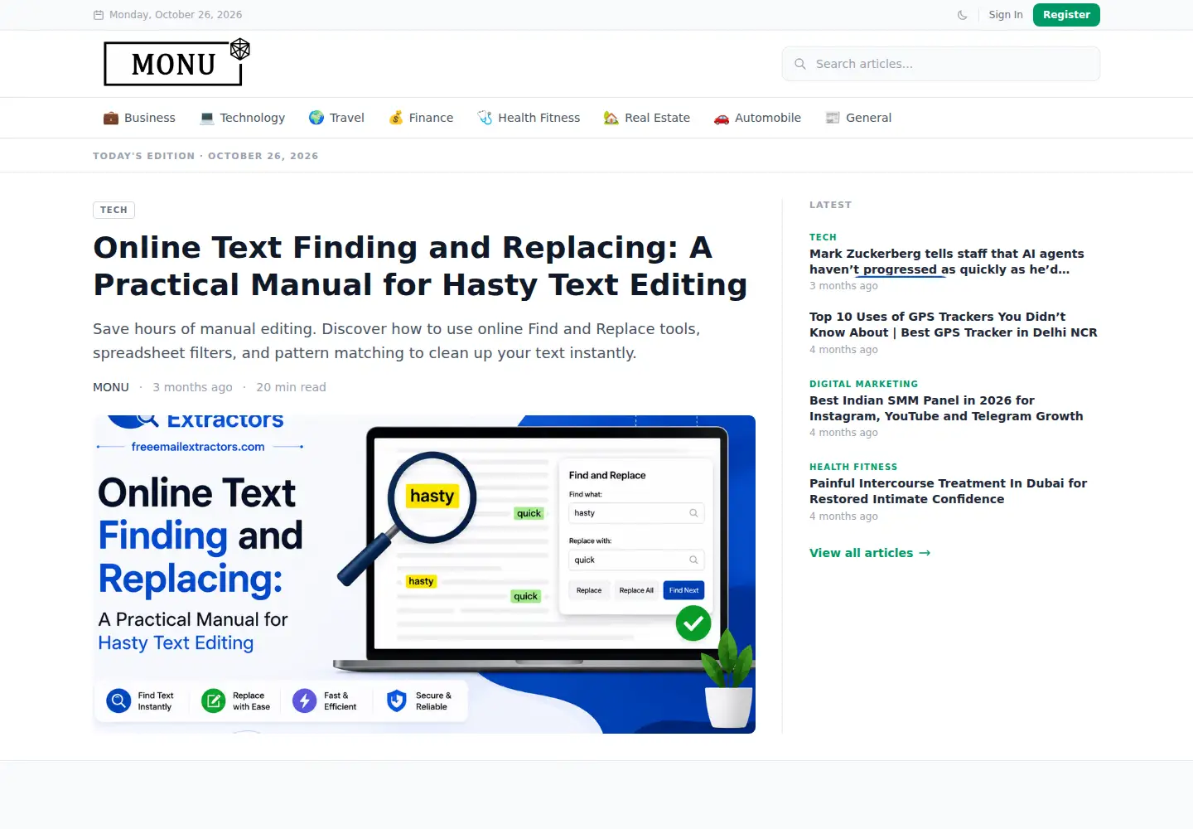Click the '20 min read' text
This screenshot has height=829, width=1193.
click(291, 387)
